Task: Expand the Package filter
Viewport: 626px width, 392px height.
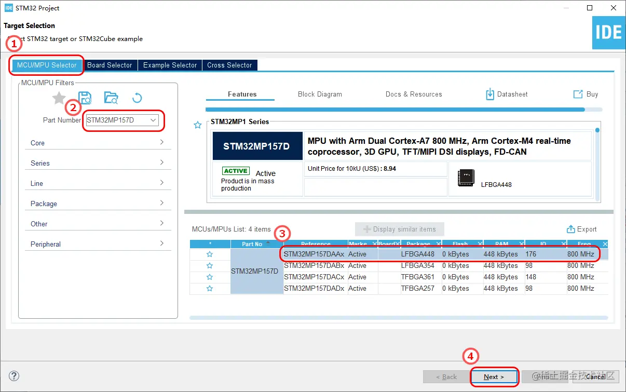Action: 98,204
